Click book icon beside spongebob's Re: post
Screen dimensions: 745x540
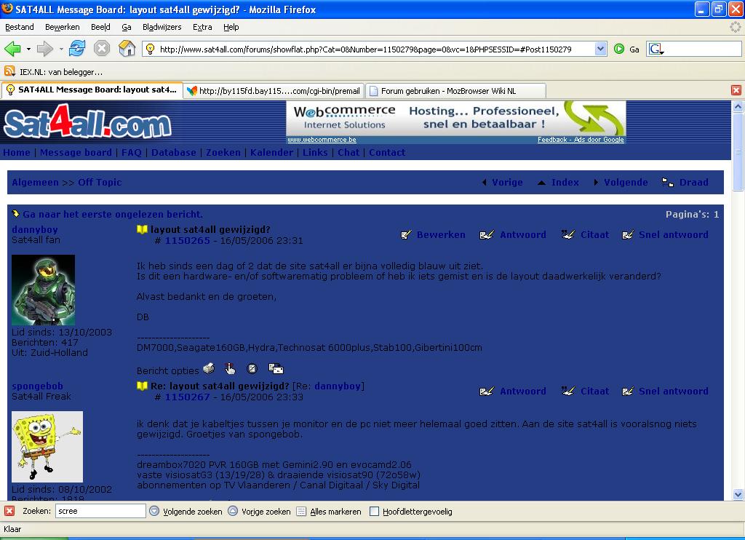coord(142,386)
